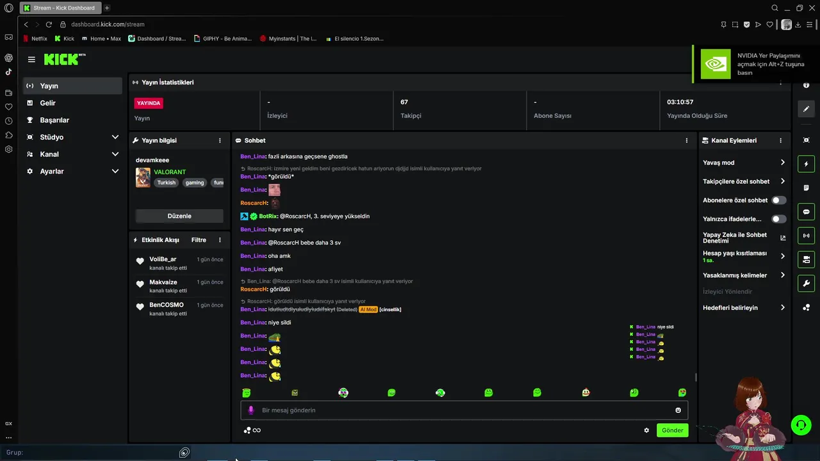This screenshot has width=820, height=461.
Task: Click the wrench icon on right rail
Action: coord(806,283)
